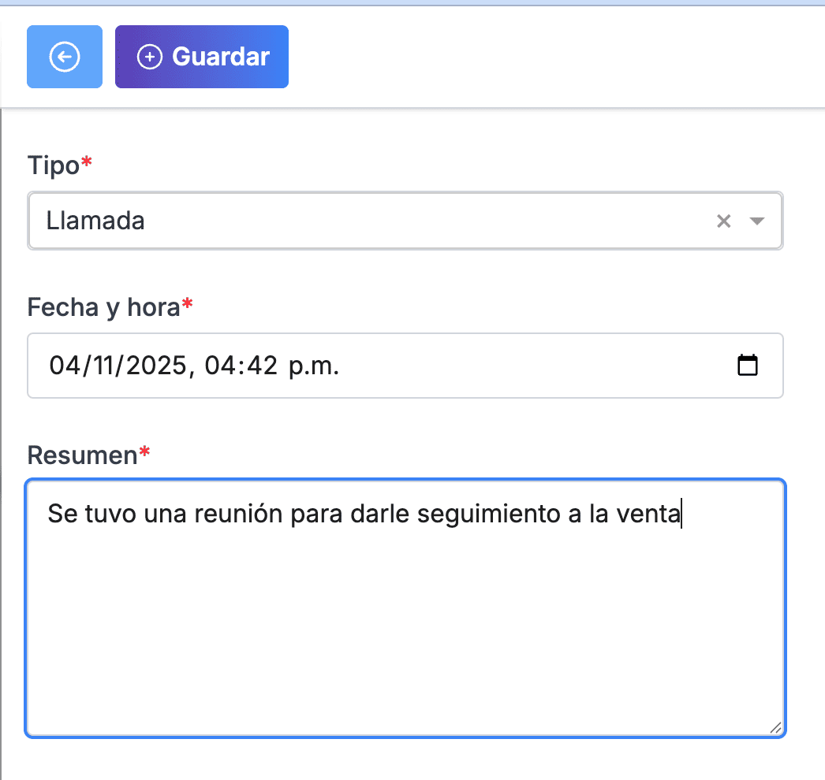Click the selected Llamada value

(x=95, y=221)
